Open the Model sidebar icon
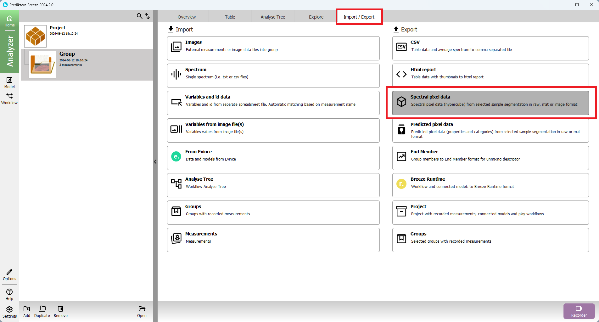 [x=9, y=83]
